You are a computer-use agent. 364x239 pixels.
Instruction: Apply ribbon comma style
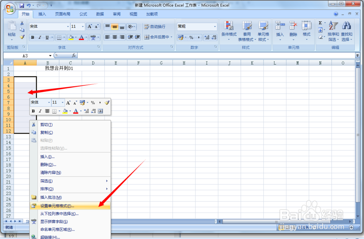pos(199,37)
